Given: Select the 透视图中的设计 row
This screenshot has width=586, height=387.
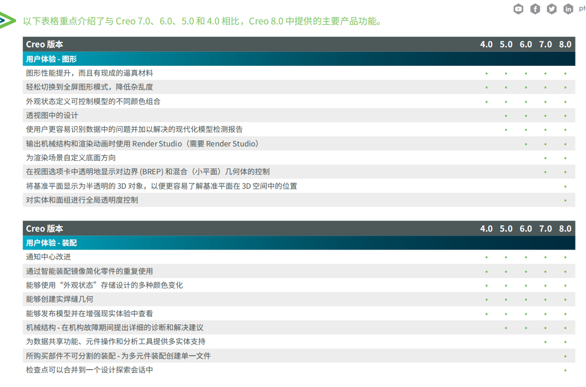Looking at the screenshot, I should (52, 116).
